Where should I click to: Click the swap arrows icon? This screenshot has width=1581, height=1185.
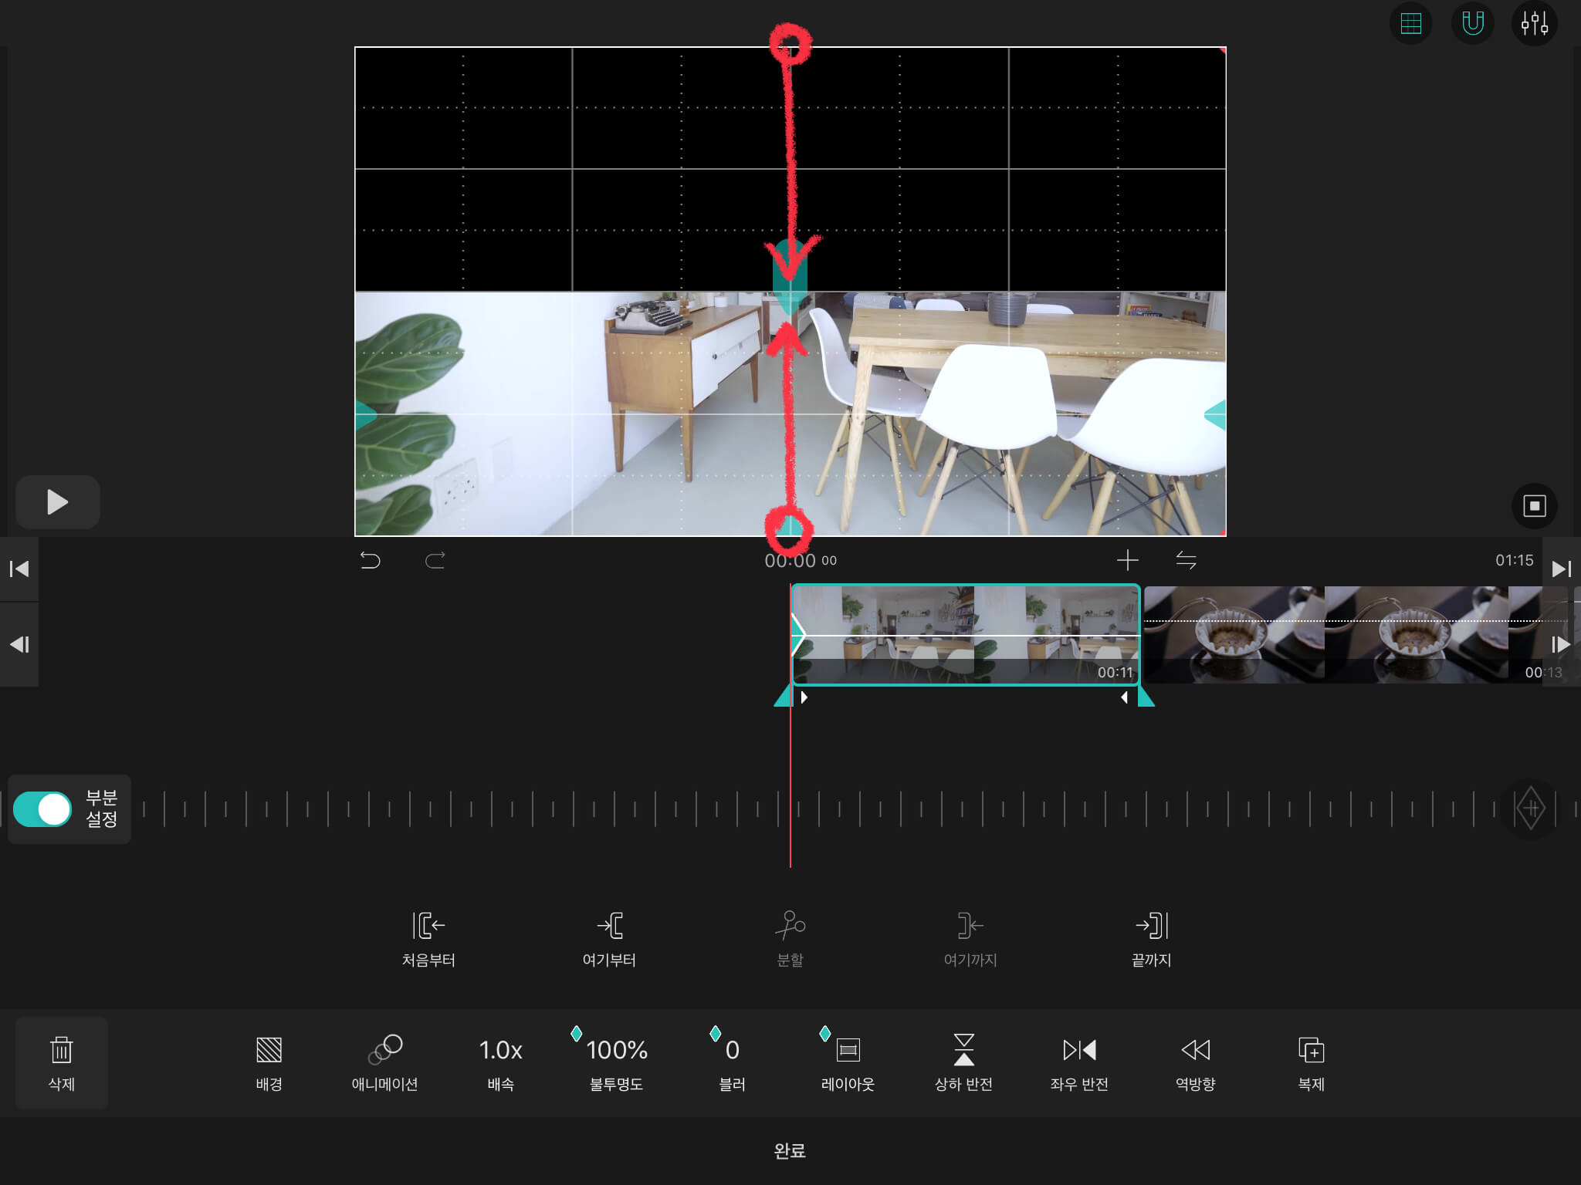click(x=1186, y=560)
